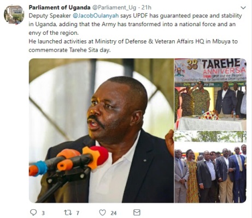Click the like count number 24
The height and width of the screenshot is (218, 252).
[114, 213]
